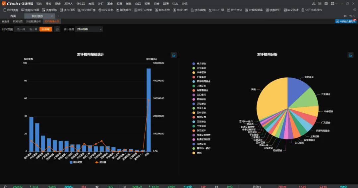Viewport: 358px width, 188px height.
Task: Save 对手机构报价统计 chart as image
Action: [x=174, y=55]
